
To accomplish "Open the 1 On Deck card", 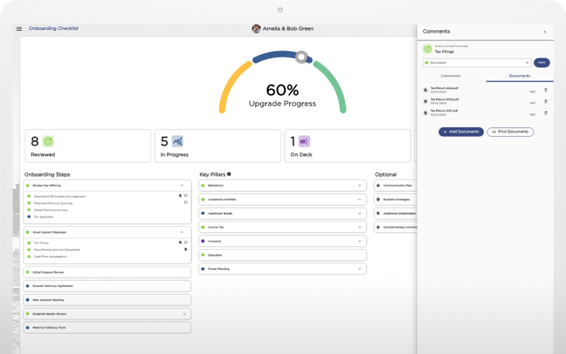I will pyautogui.click(x=348, y=146).
